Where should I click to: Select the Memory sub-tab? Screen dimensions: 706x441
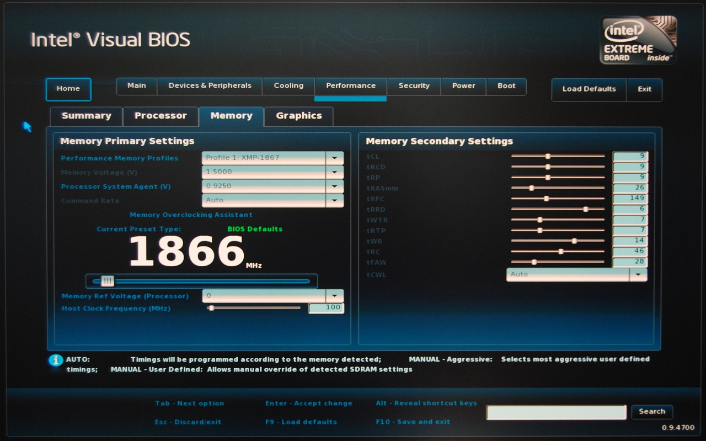point(231,116)
